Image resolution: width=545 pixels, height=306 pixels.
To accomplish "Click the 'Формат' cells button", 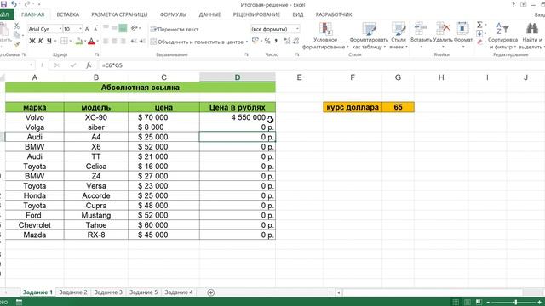I will pyautogui.click(x=463, y=35).
